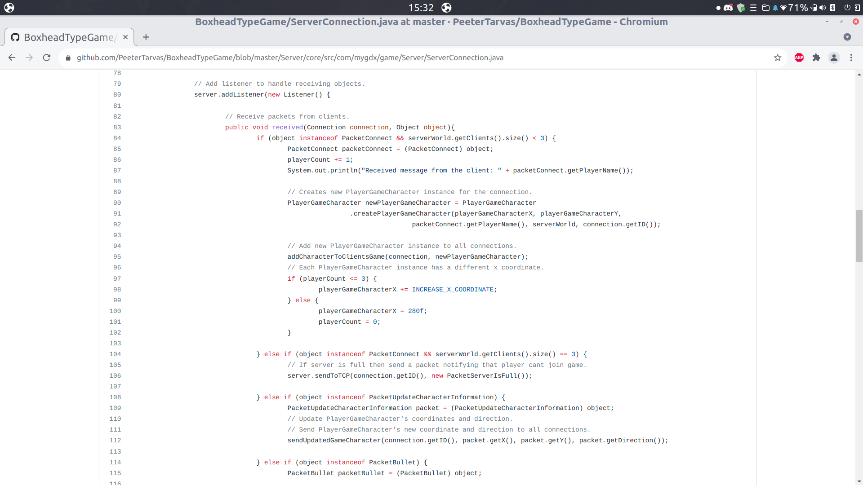863x485 pixels.
Task: Open the tab search dropdown arrow
Action: (847, 37)
